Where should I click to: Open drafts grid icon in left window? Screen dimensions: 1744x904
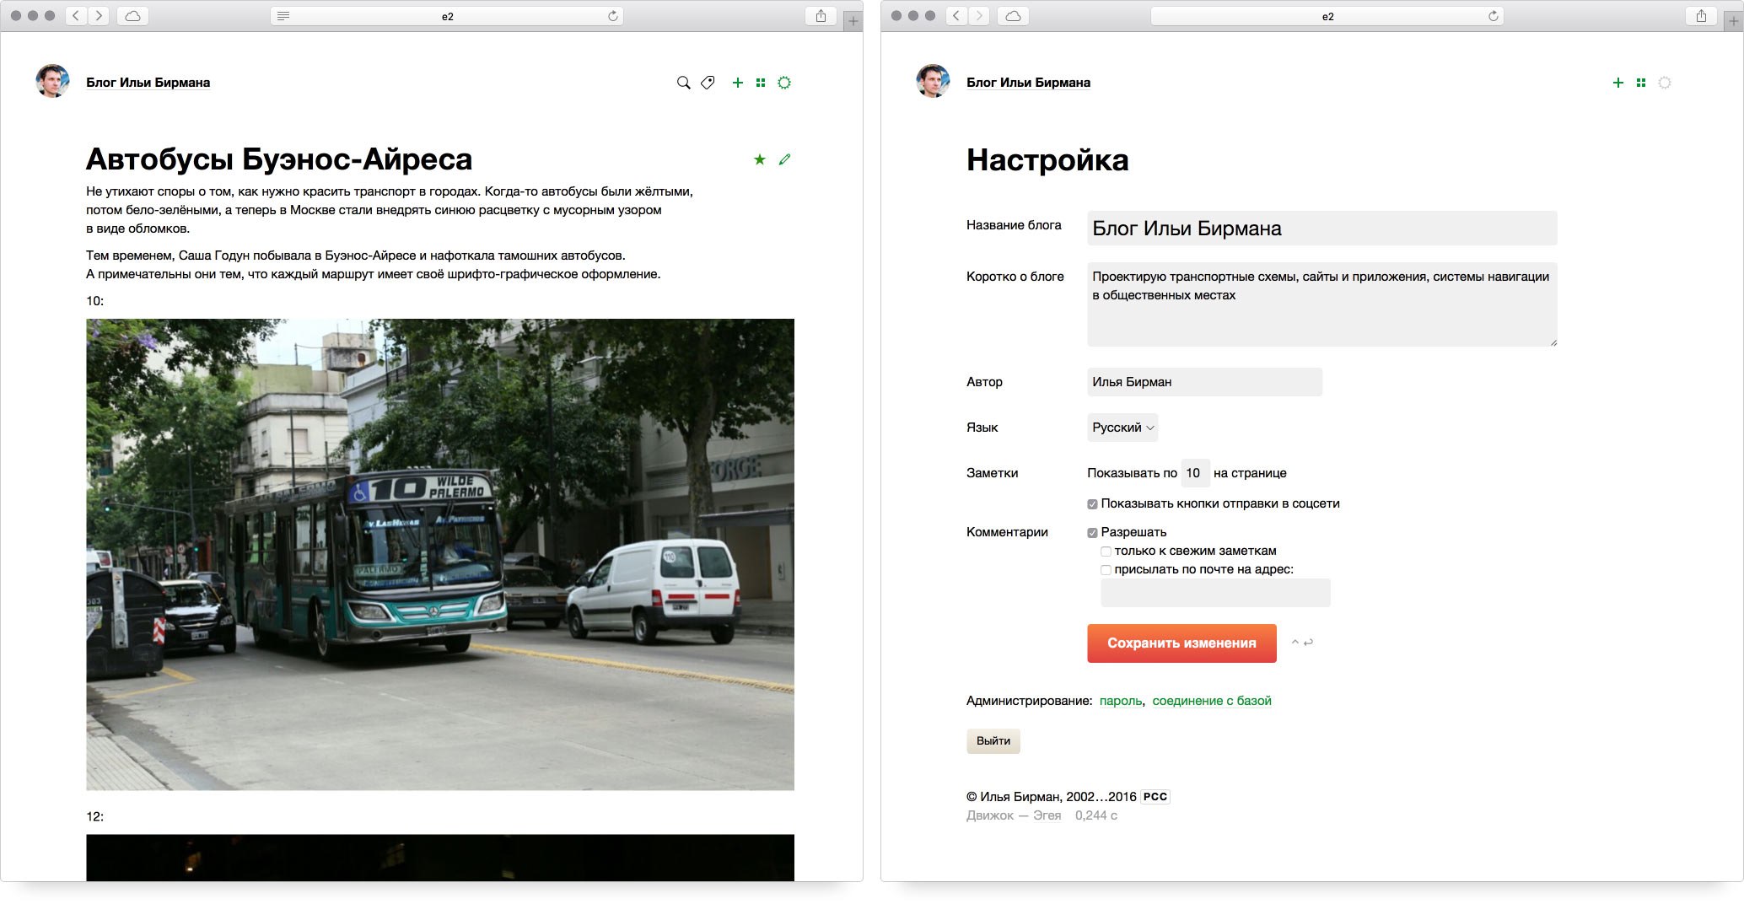coord(761,83)
